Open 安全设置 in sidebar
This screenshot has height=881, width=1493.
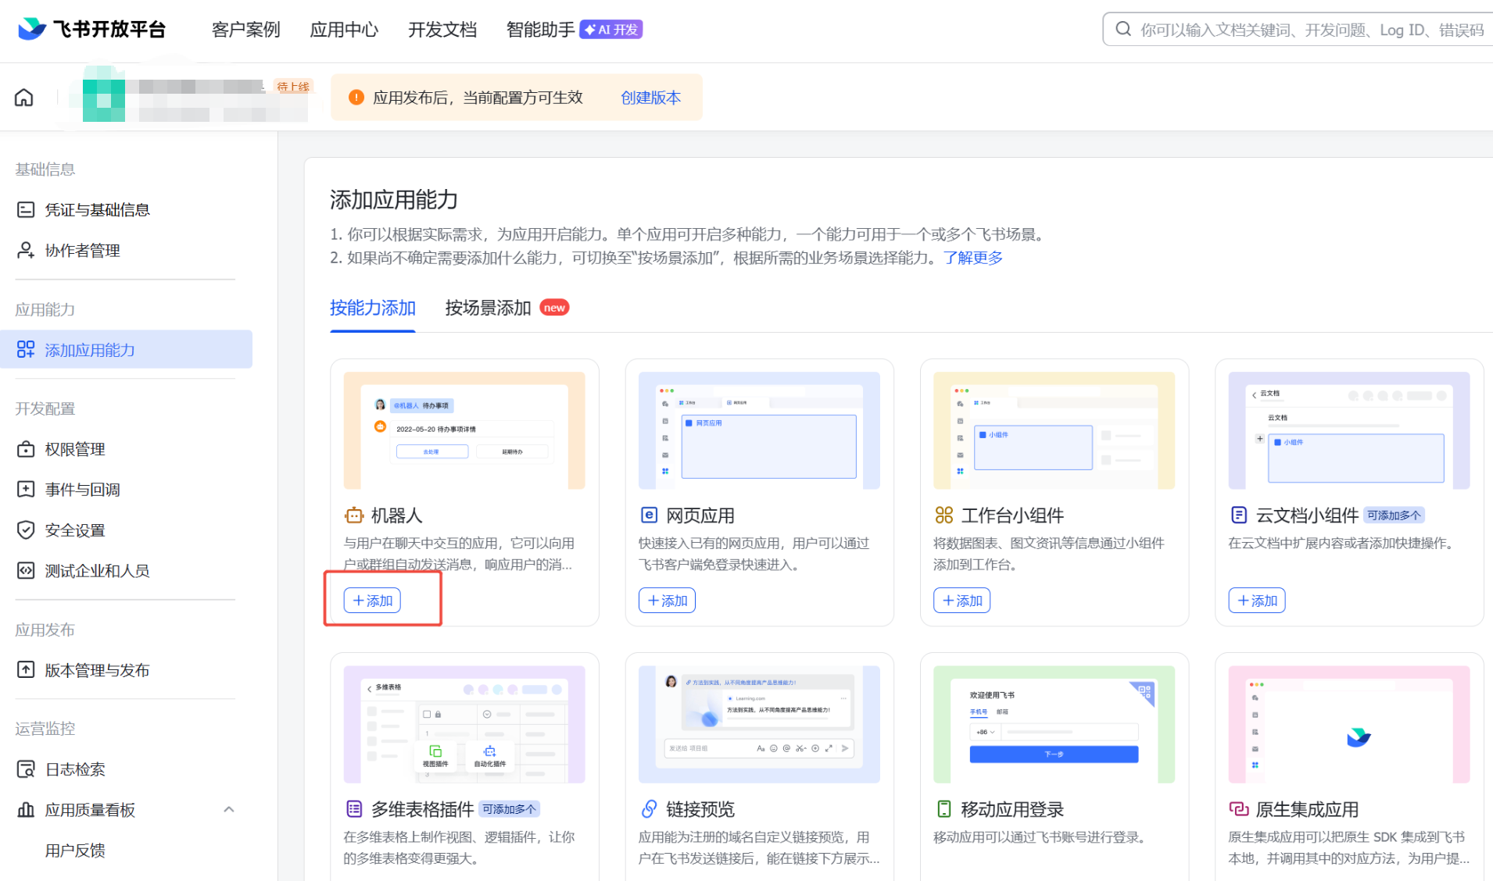pyautogui.click(x=75, y=530)
